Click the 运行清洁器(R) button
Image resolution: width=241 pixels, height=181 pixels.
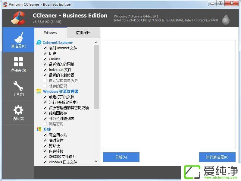pyautogui.click(x=217, y=157)
